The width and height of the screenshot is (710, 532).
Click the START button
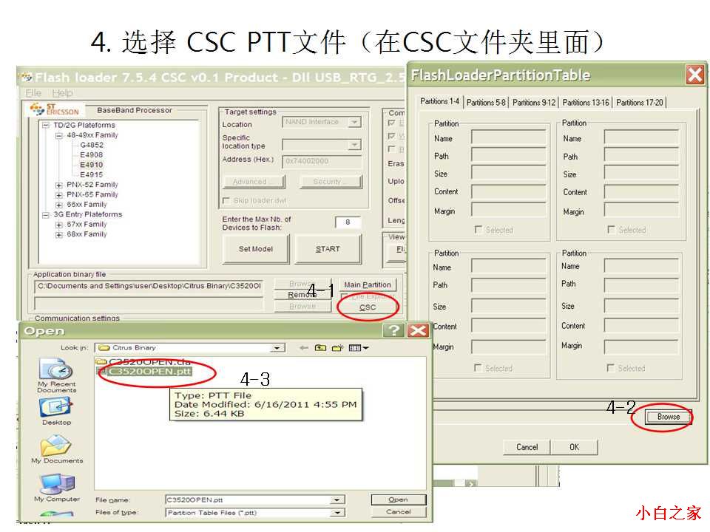[328, 249]
